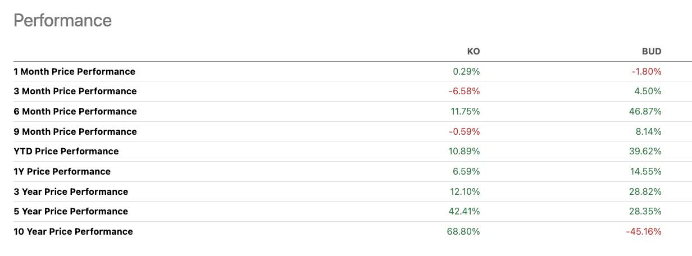Click KO's 68.80% ten-year value

tap(465, 231)
